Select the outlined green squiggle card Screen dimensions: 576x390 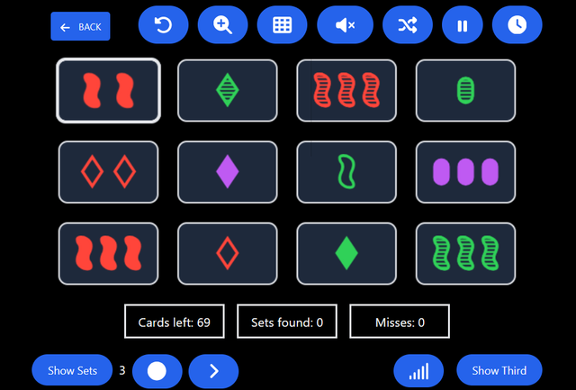click(346, 172)
